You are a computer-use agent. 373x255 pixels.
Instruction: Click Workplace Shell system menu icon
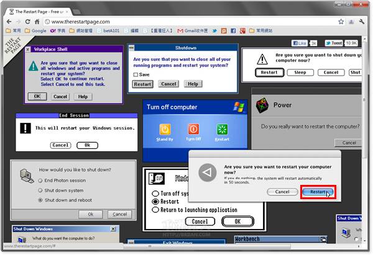click(x=28, y=49)
